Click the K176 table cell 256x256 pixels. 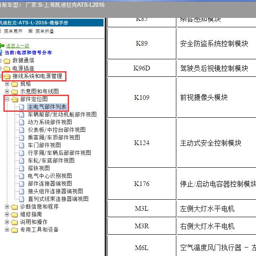[142, 184]
